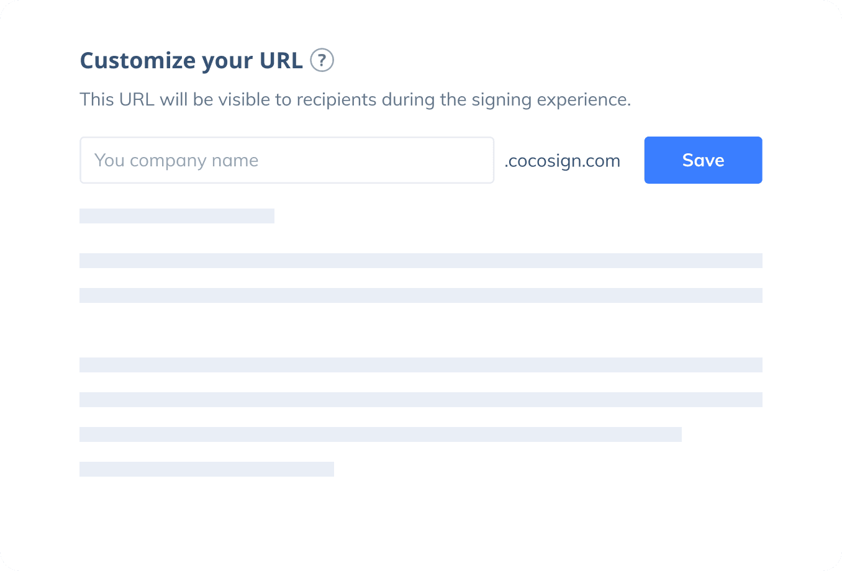Viewport: 842px width, 571px height.
Task: Click the help badge next to Customize your URL
Action: pos(322,60)
